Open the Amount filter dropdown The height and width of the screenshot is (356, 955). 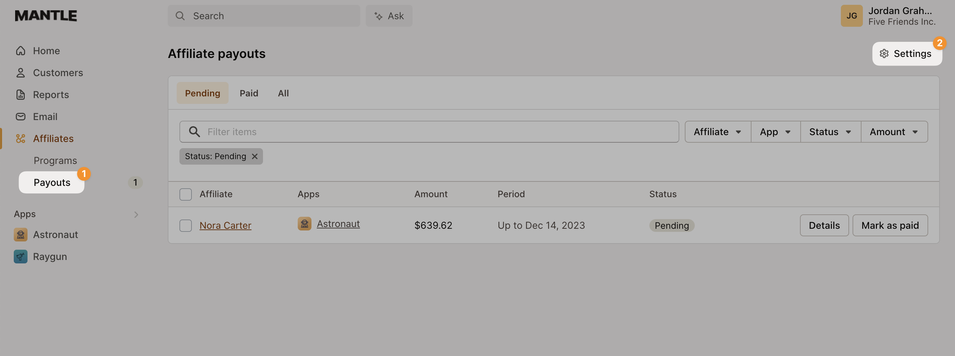894,132
